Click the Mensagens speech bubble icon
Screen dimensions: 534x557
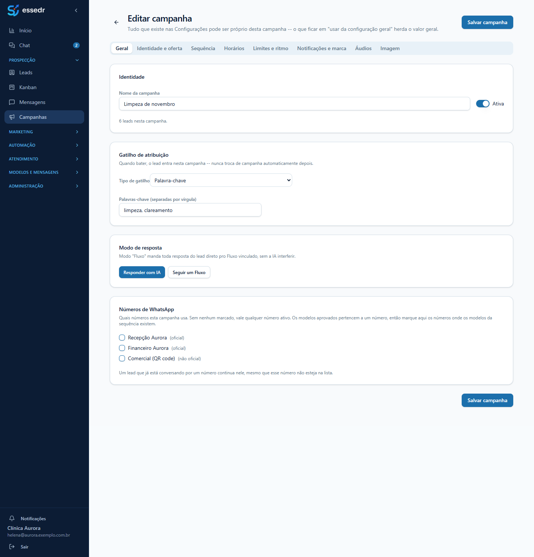12,102
